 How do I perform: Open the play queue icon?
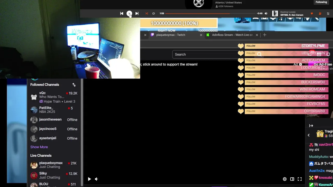coord(328,14)
